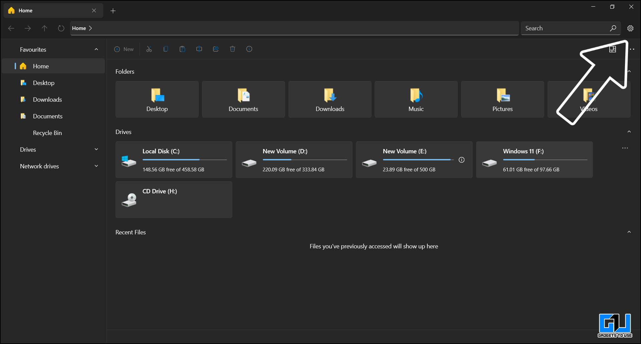Expand the Drives section in sidebar
The height and width of the screenshot is (344, 641).
[96, 149]
